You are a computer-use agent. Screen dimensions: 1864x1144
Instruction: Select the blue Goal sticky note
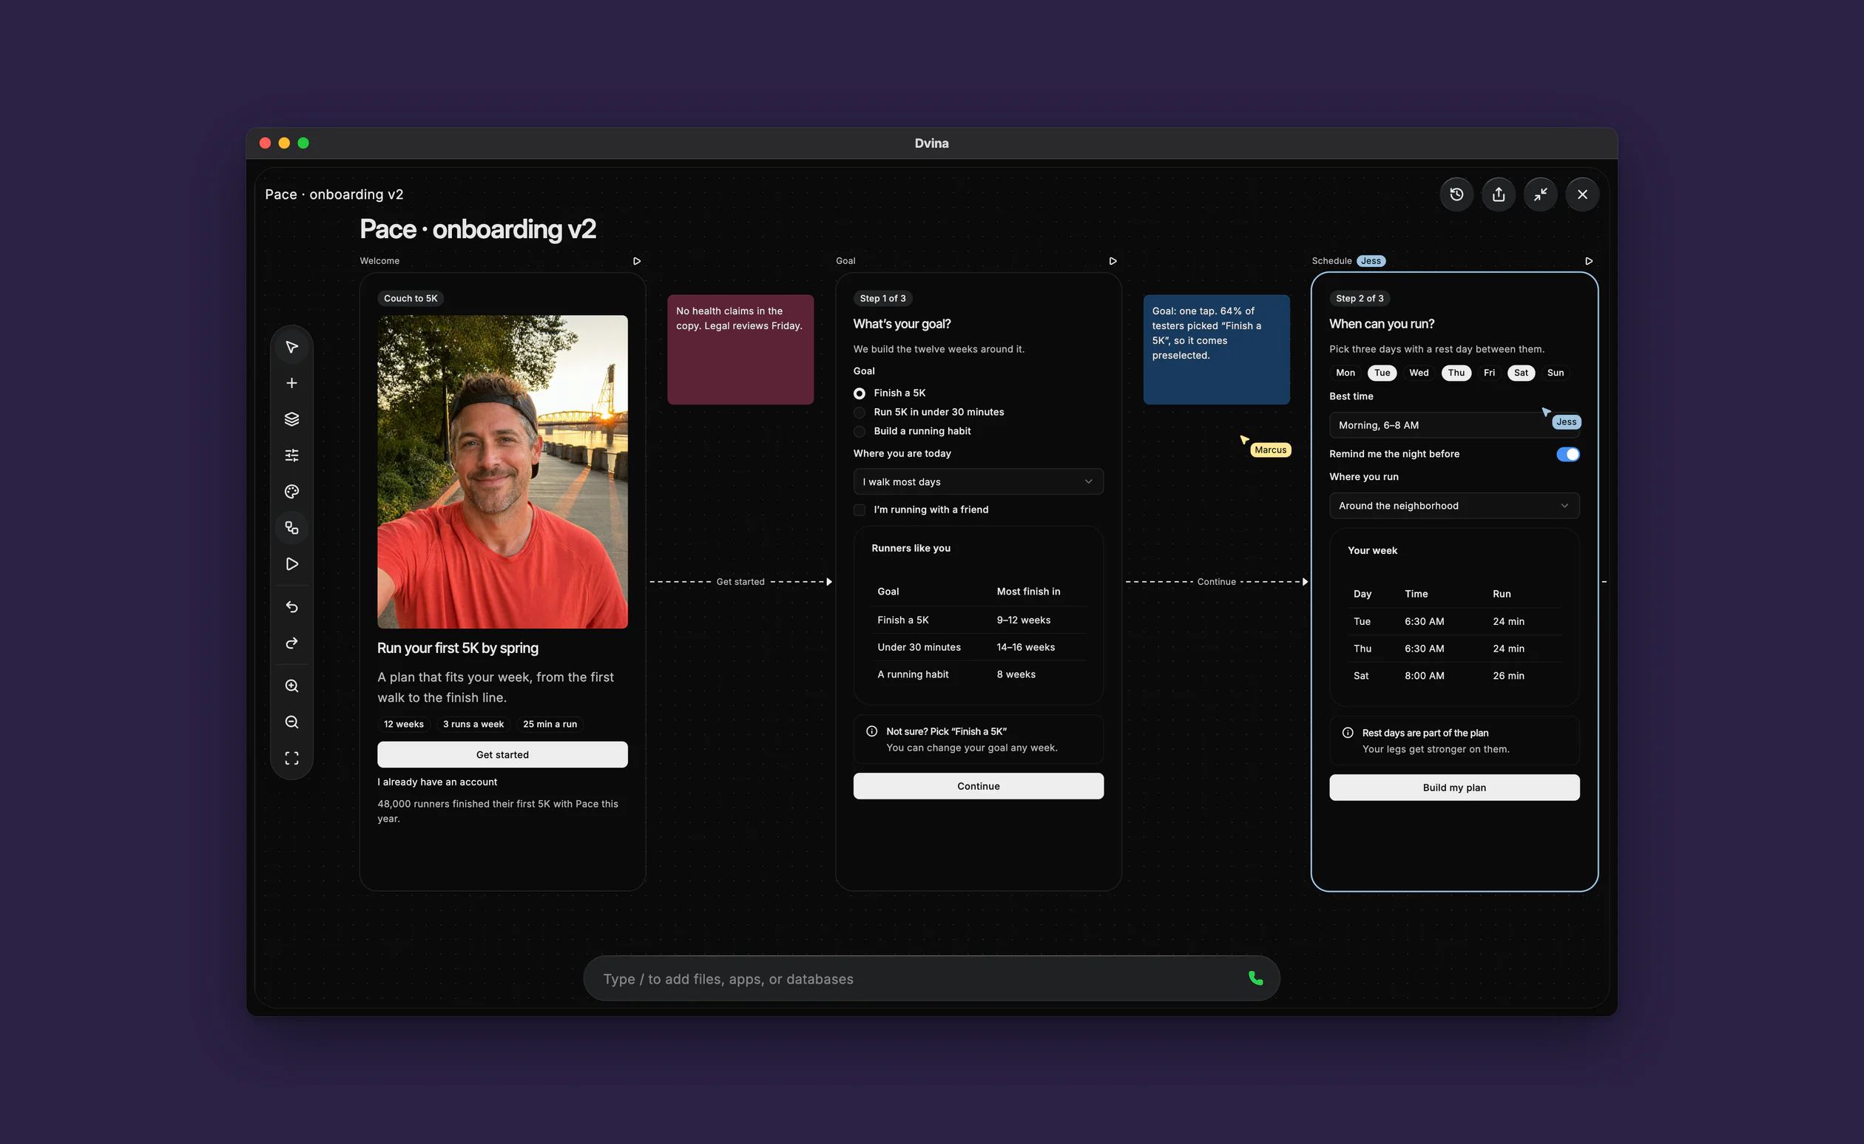coord(1216,350)
